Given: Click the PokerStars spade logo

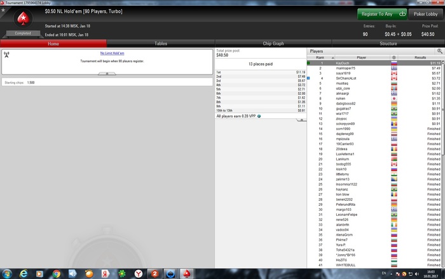Looking at the screenshot, I should (x=23, y=18).
